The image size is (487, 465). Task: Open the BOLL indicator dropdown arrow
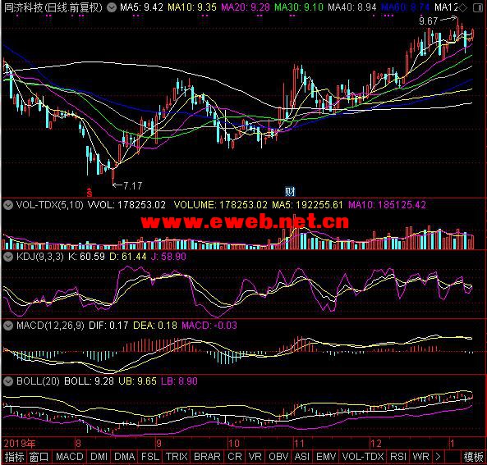click(x=8, y=381)
